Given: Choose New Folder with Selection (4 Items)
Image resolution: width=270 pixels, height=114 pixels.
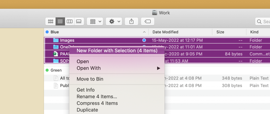Looking at the screenshot, I should 117,51.
